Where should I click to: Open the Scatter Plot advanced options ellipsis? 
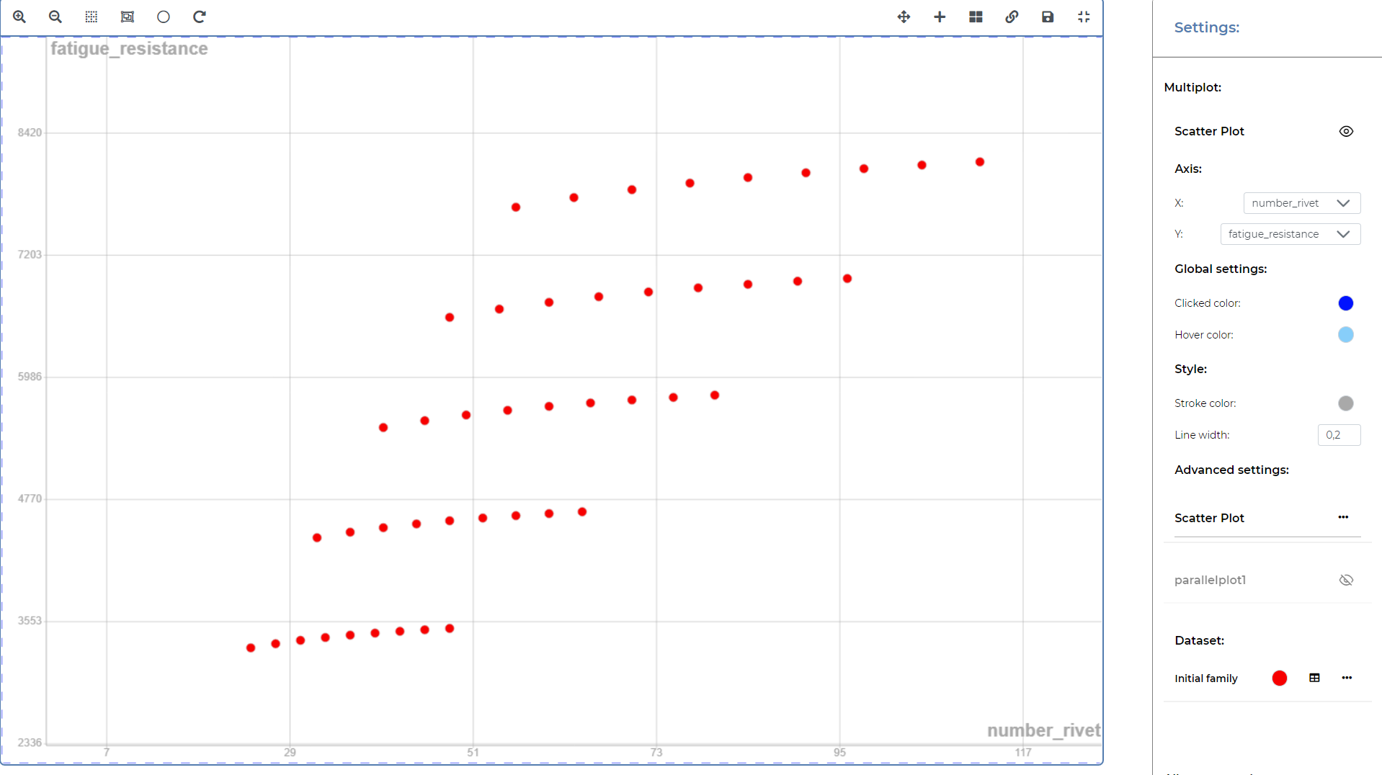point(1343,517)
